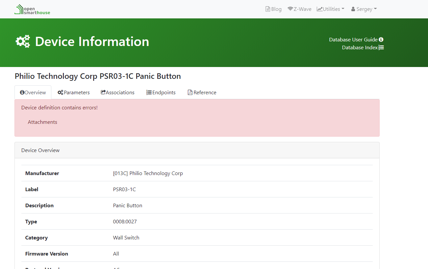Click the Database User Guide info icon
This screenshot has height=269, width=428.
click(381, 39)
